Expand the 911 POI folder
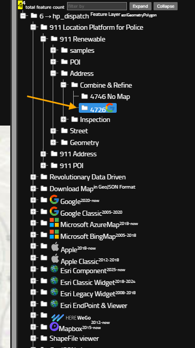Viewport: 195px width, 348px height. point(43,166)
